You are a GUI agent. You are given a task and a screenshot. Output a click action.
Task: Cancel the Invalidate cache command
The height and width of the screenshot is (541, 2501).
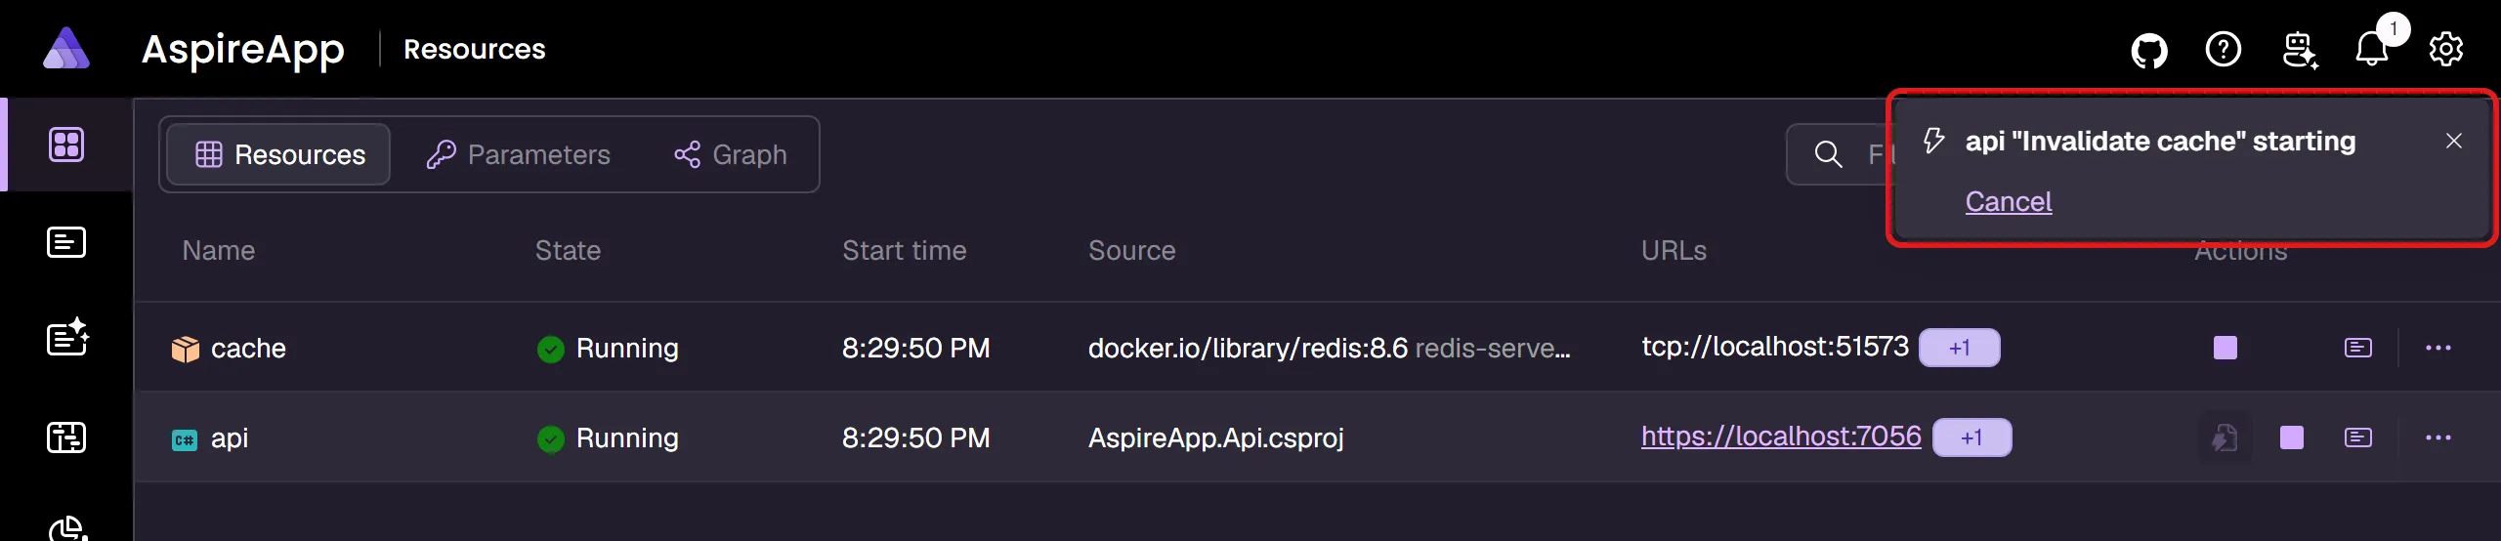coord(2009,201)
